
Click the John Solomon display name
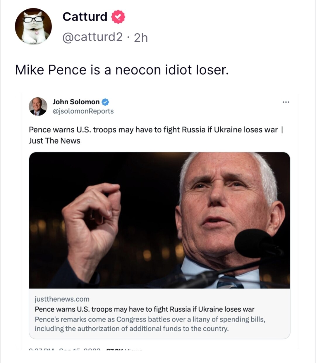[x=76, y=102]
